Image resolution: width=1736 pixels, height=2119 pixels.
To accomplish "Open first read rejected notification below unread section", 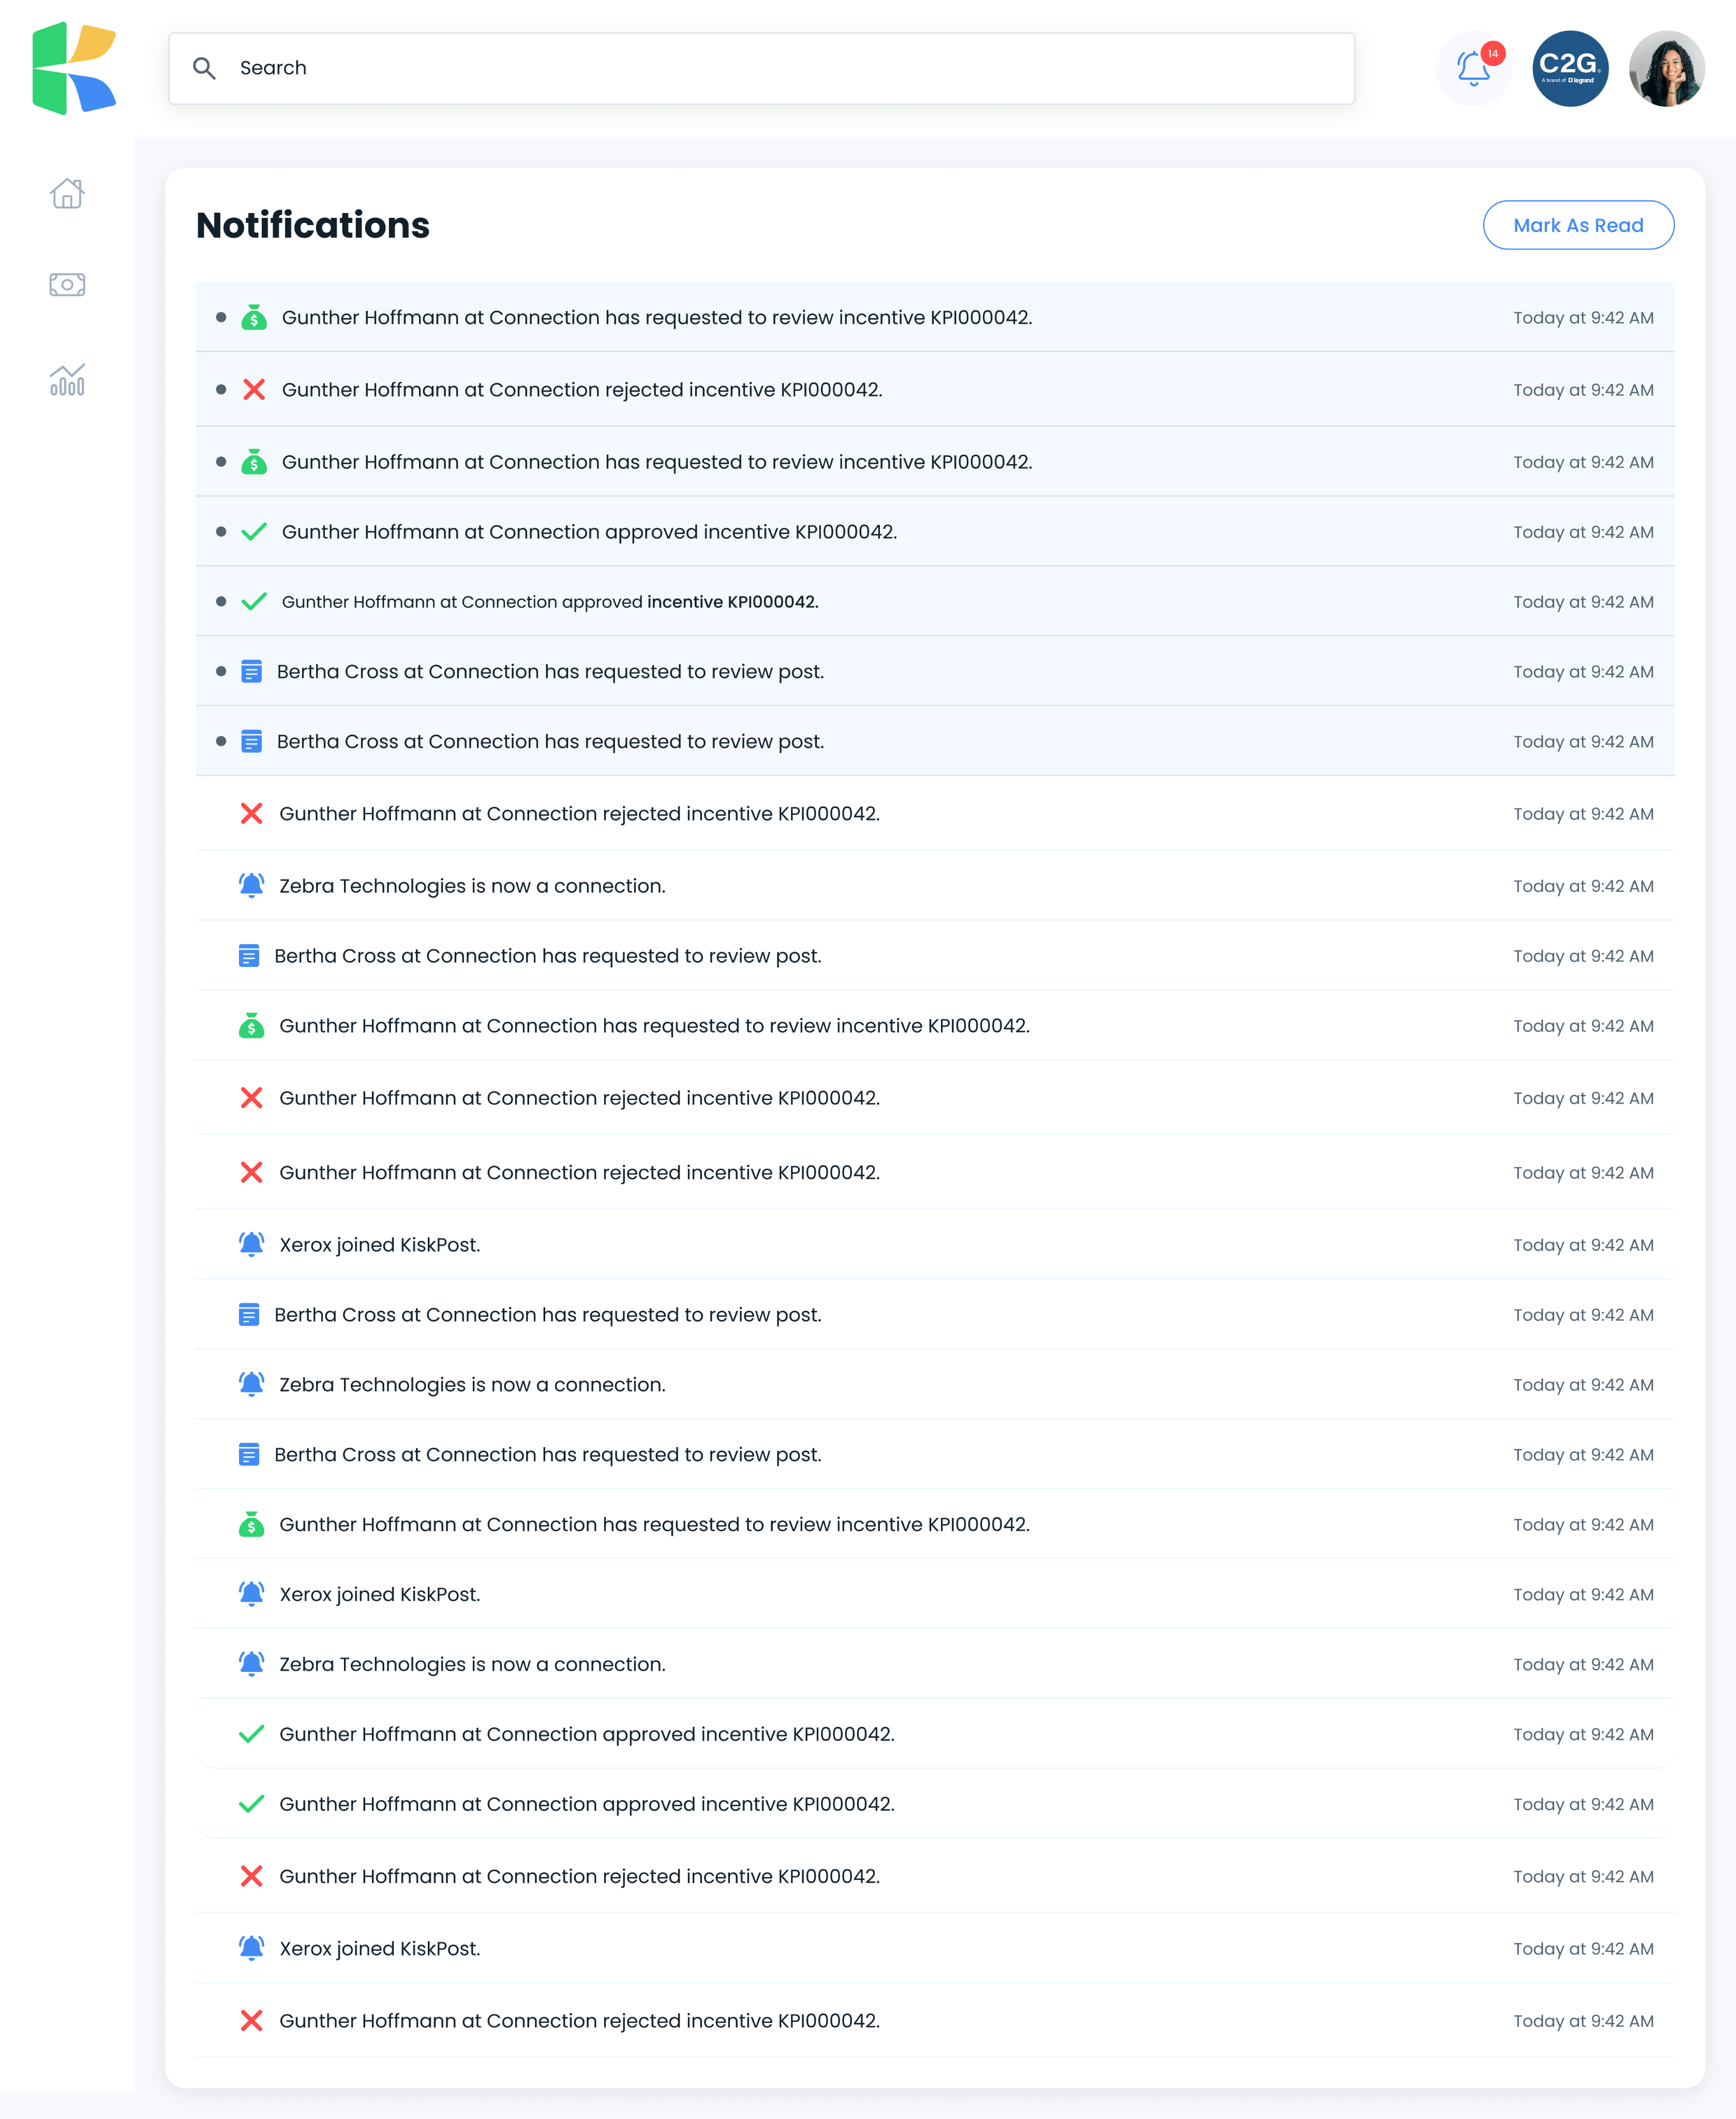I will [934, 814].
